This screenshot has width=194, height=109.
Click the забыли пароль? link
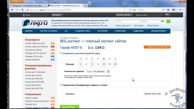click(x=153, y=25)
